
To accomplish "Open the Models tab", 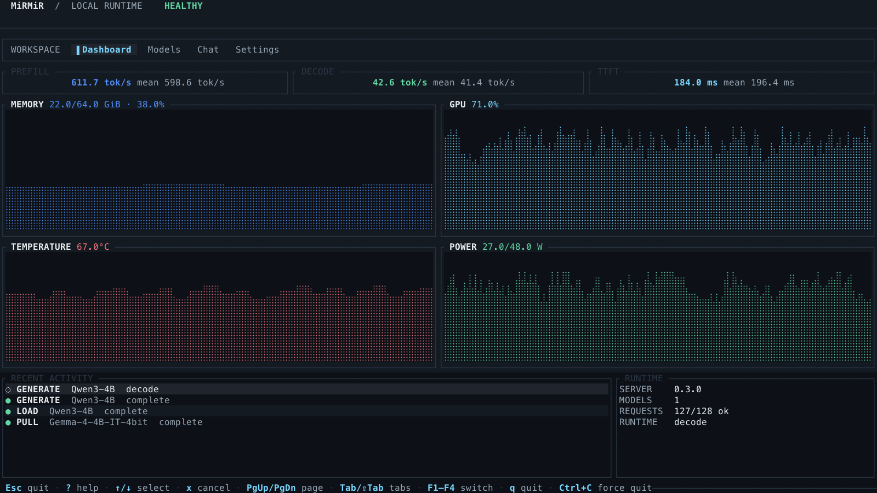I will pyautogui.click(x=164, y=50).
